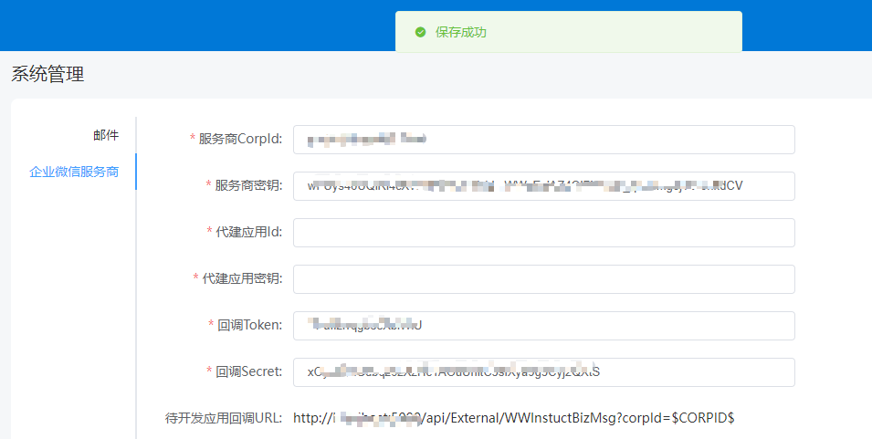872x439 pixels.
Task: Click the 代建应用Id field label
Action: [x=248, y=232]
